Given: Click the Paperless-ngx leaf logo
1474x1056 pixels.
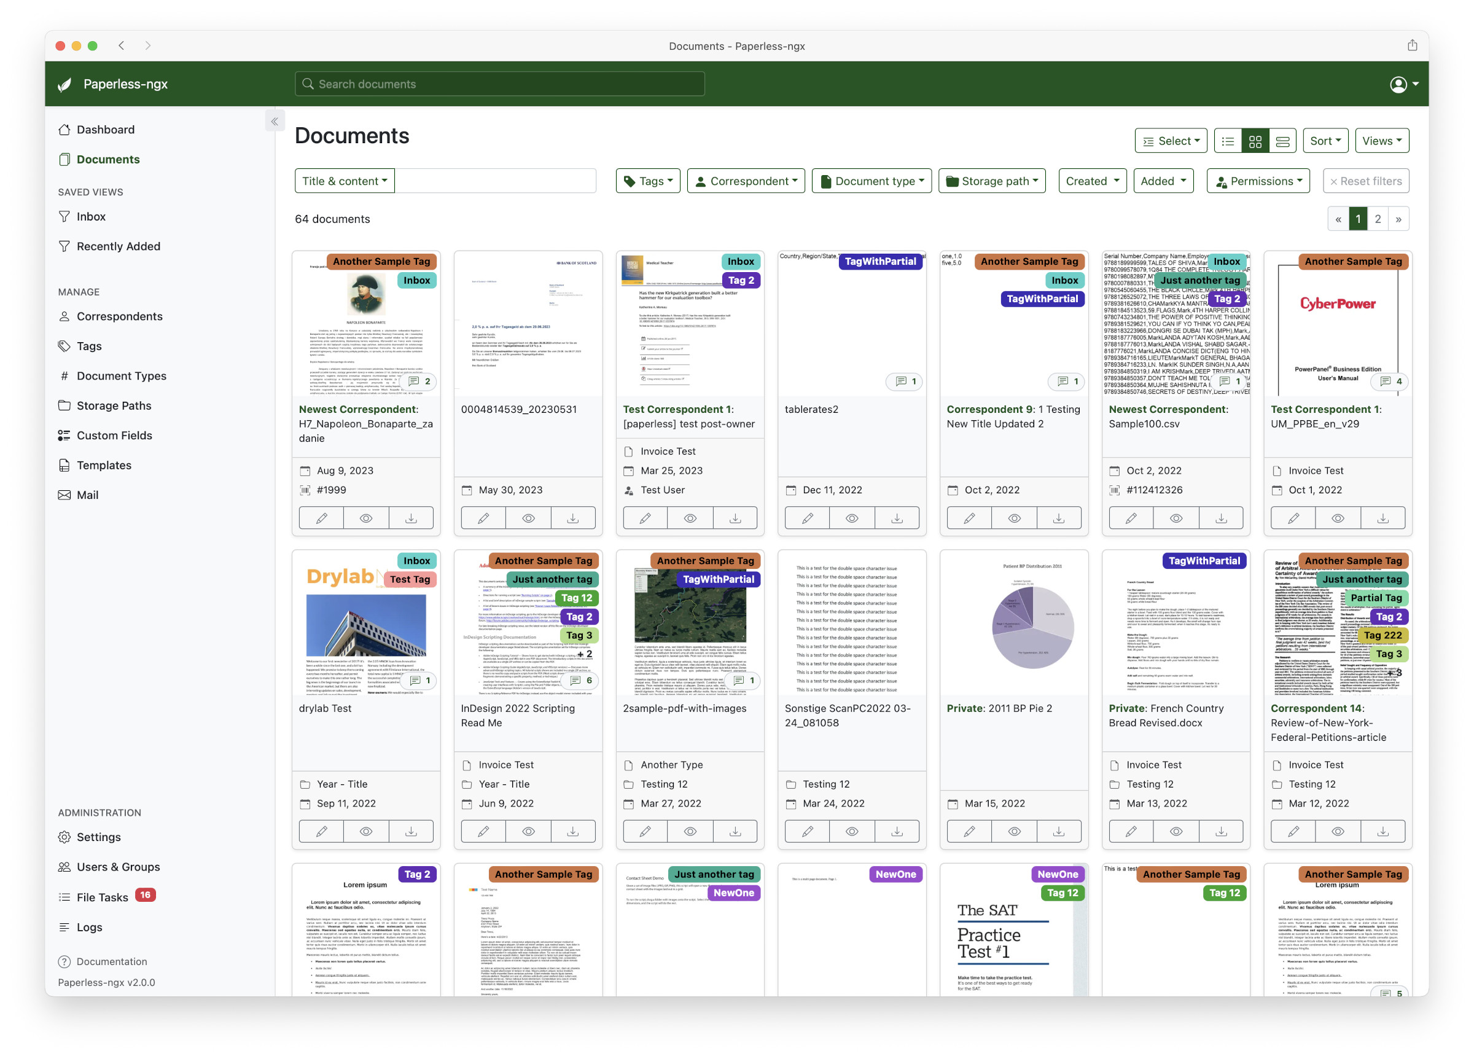Looking at the screenshot, I should [x=65, y=85].
